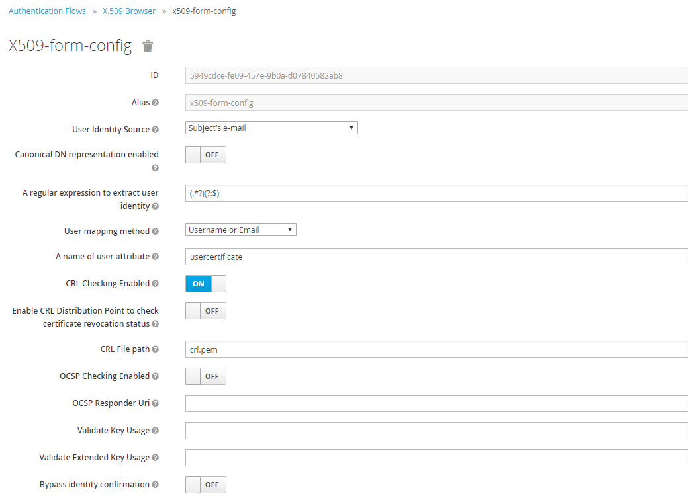Focus the user attribute name field
The height and width of the screenshot is (502, 697).
click(436, 257)
